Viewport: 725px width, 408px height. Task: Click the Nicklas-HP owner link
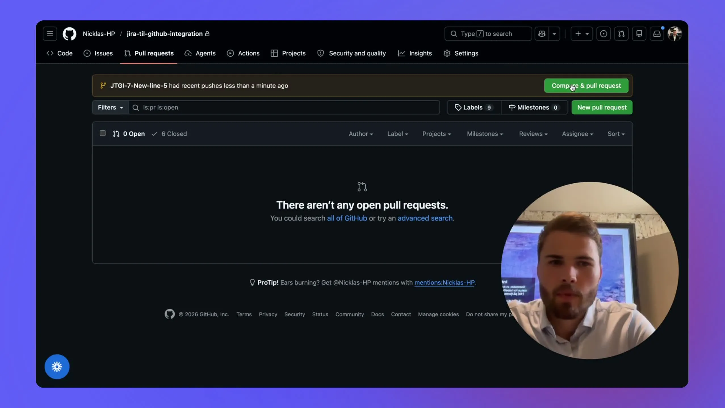pyautogui.click(x=99, y=34)
